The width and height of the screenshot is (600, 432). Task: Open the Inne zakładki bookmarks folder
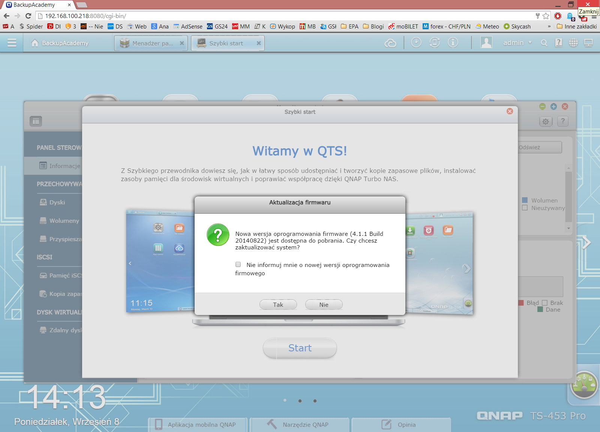point(577,26)
